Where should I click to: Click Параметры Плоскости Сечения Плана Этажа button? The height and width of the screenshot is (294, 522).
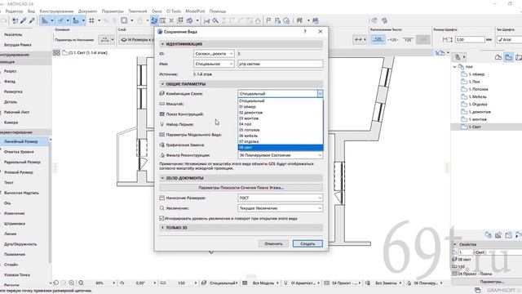[241, 188]
